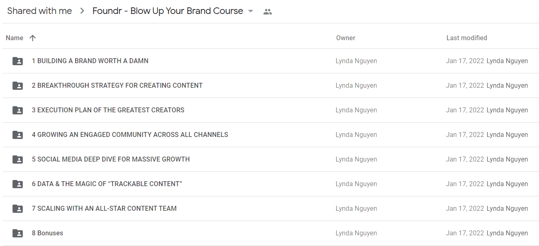Reverse sort with the Name arrow icon
This screenshot has width=539, height=246.
pyautogui.click(x=33, y=38)
